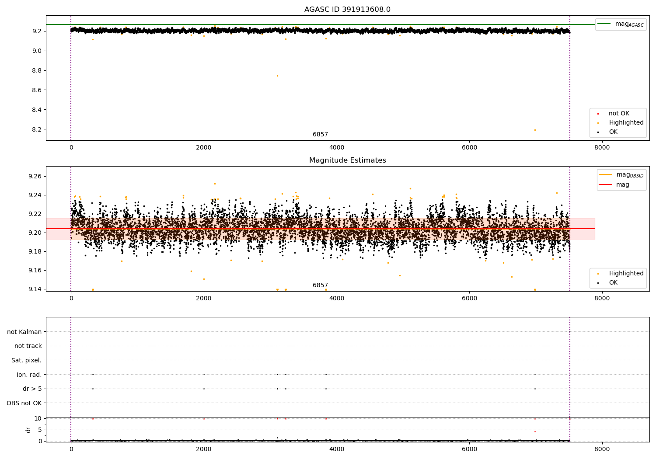Click the 'Ion. rad.' axis label

(x=29, y=375)
